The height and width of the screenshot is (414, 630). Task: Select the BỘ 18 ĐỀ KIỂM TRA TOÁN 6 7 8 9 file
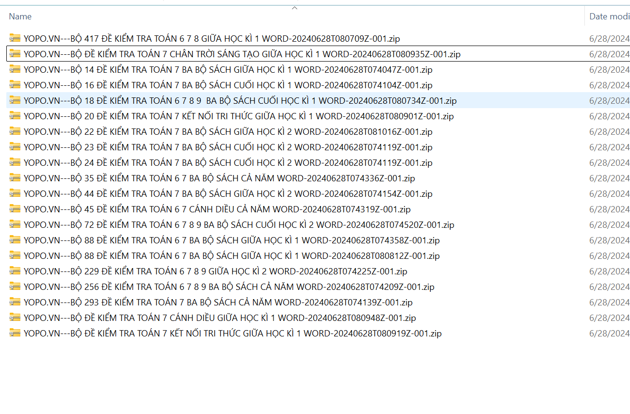(x=240, y=101)
